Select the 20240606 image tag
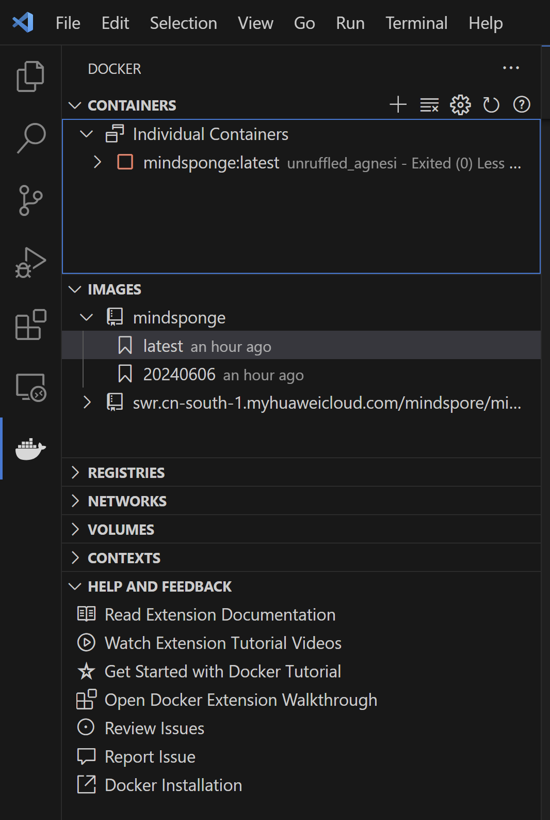The image size is (550, 820). tap(179, 375)
